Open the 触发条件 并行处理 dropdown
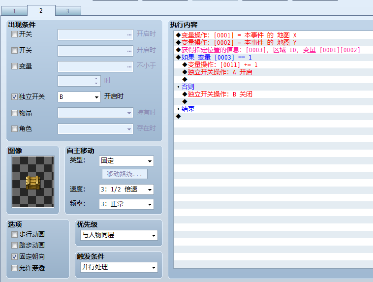Screen dimensions: 373x282 pos(119,267)
